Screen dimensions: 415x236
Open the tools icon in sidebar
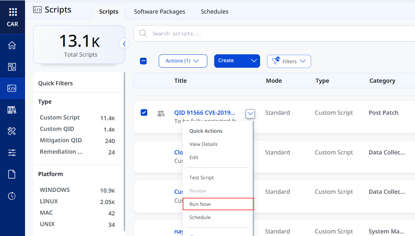(x=12, y=131)
